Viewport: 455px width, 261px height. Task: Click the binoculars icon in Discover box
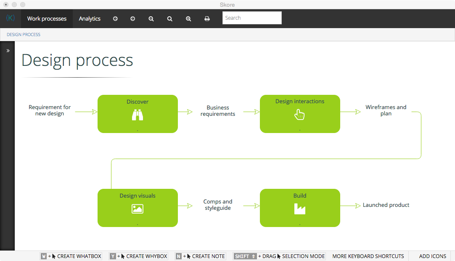pos(138,115)
